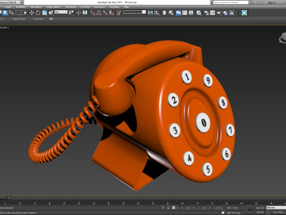Activate Select and Uniform Scale tool
This screenshot has height=215, width=286.
[45, 13]
